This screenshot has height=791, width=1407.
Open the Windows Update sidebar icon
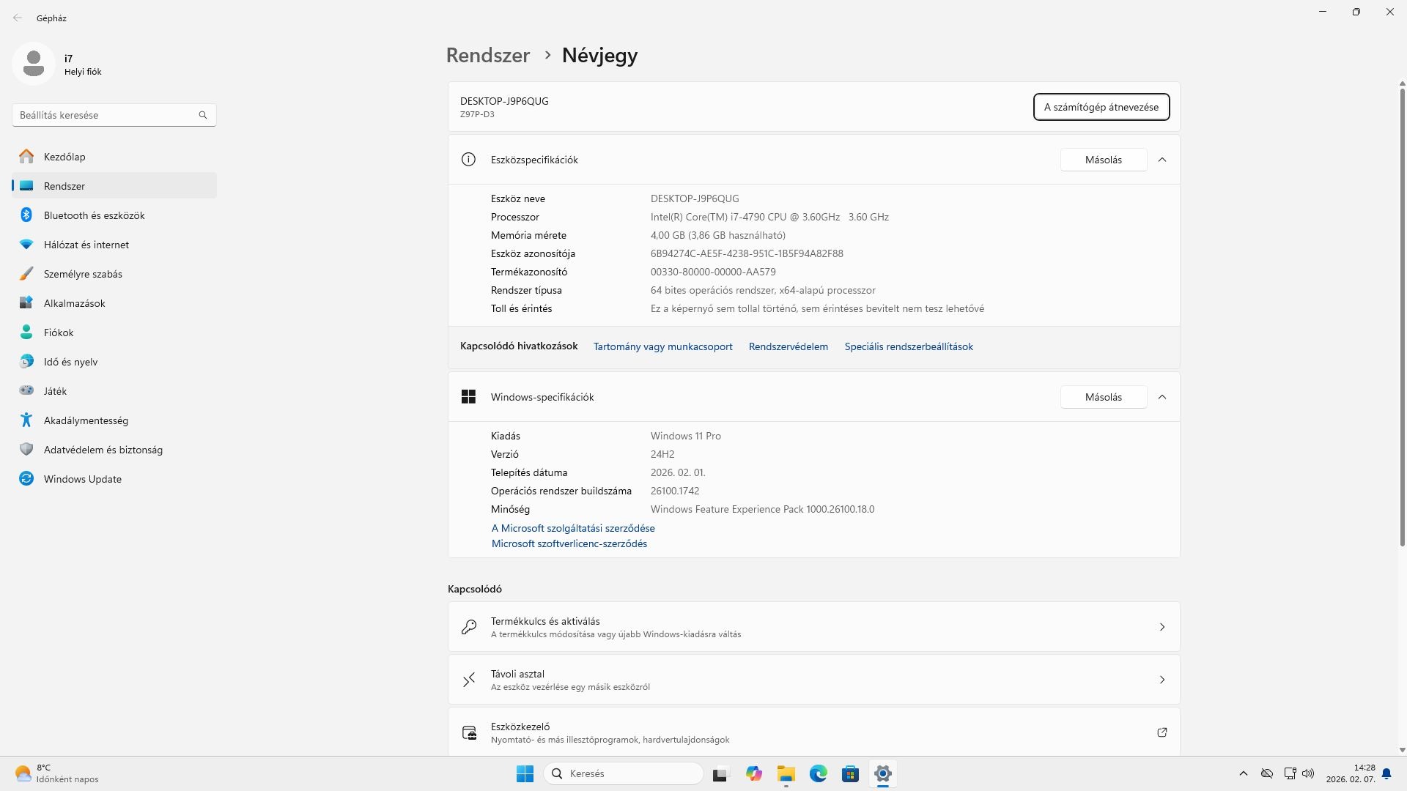26,479
